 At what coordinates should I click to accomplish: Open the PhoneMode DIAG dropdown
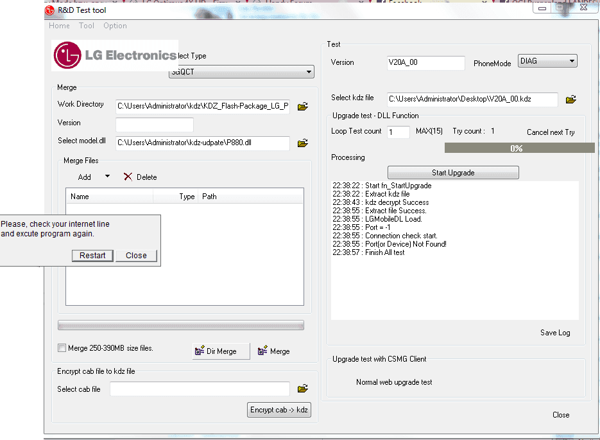[x=547, y=61]
